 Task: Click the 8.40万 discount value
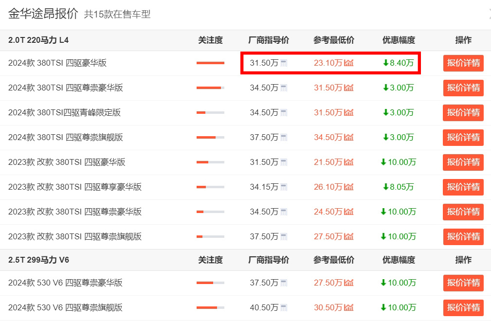[399, 63]
